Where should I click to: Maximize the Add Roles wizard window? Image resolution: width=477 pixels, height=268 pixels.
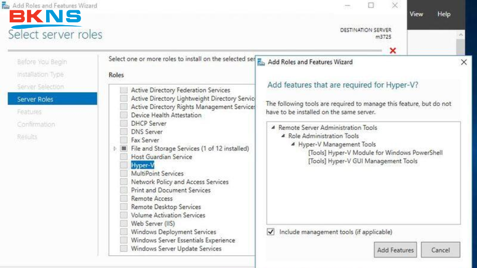pos(371,6)
